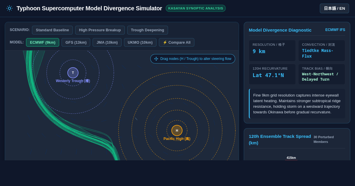
Task: Select the Westerly Trough T node
Action: (x=73, y=73)
